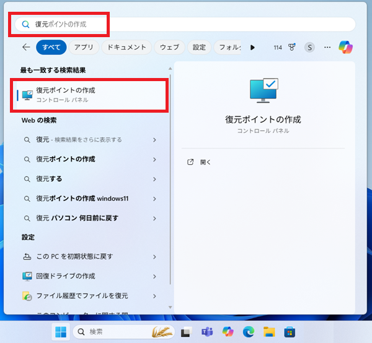The width and height of the screenshot is (372, 343).
Task: Click the back arrow in search panel
Action: pos(26,47)
